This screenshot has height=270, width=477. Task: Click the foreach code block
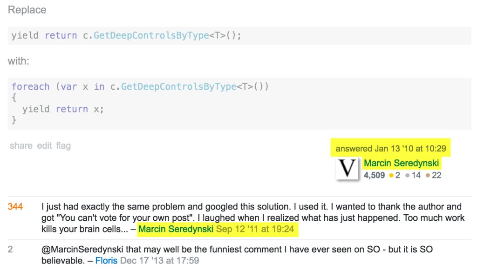coord(239,104)
